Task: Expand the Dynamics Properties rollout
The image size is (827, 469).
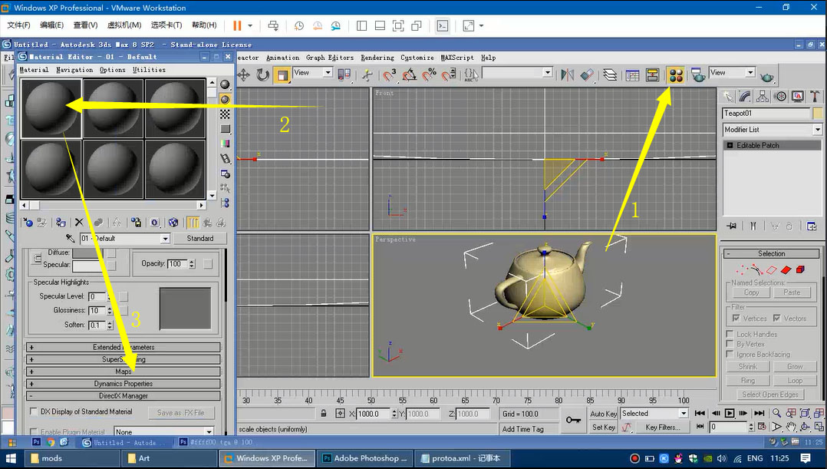Action: (x=124, y=384)
